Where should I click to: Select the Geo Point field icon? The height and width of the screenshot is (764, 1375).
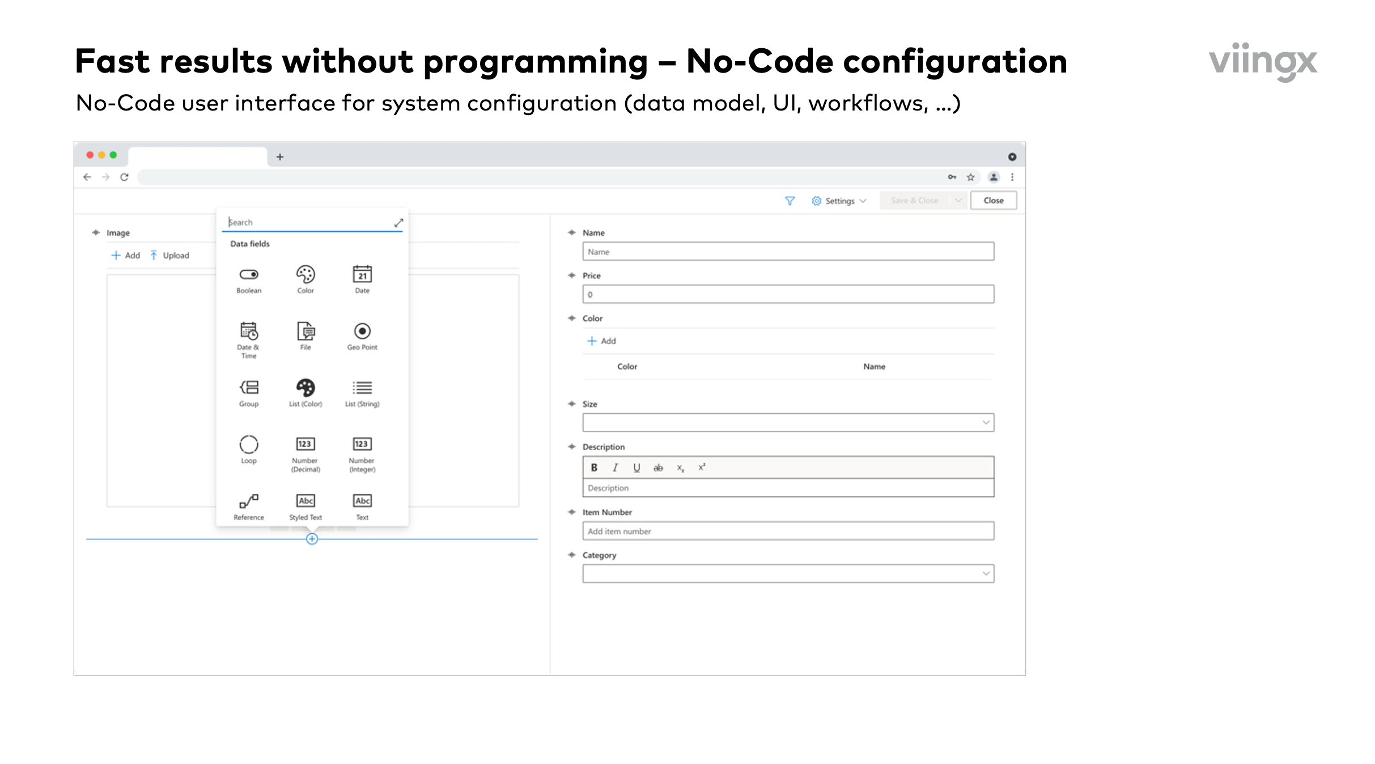pos(362,331)
